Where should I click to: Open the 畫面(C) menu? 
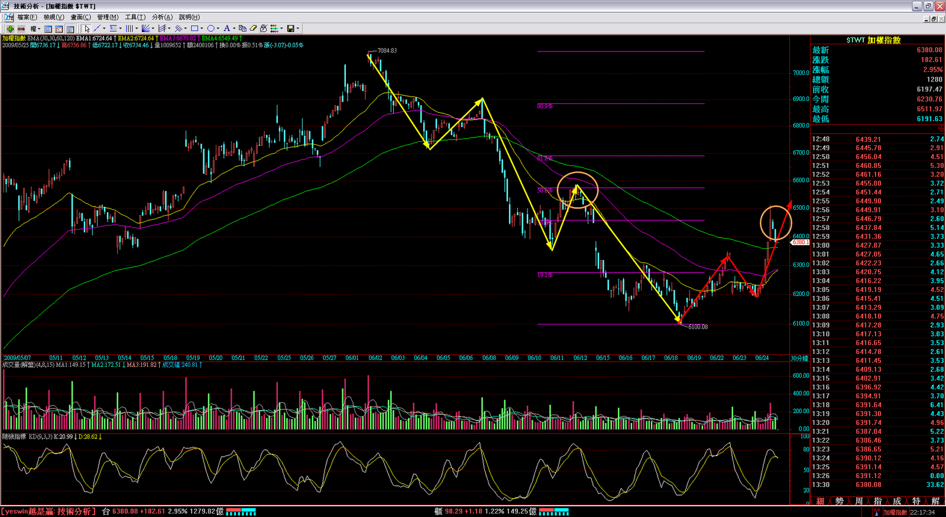point(81,17)
